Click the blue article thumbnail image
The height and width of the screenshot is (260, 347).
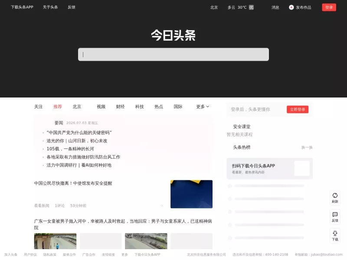(191, 194)
